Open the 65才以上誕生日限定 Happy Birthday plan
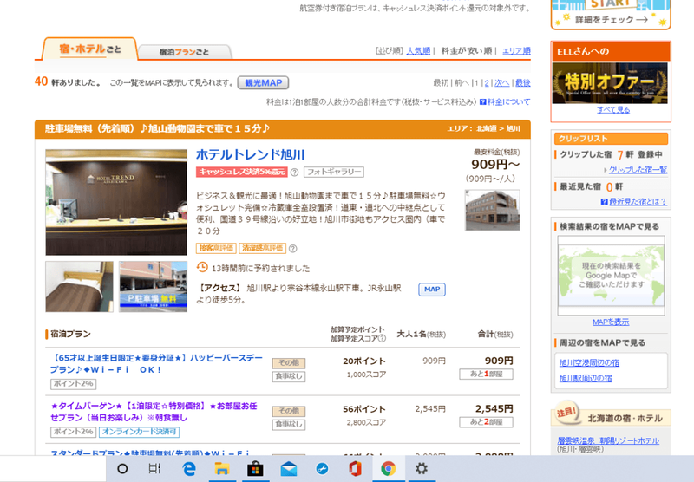This screenshot has width=694, height=482. pyautogui.click(x=156, y=363)
